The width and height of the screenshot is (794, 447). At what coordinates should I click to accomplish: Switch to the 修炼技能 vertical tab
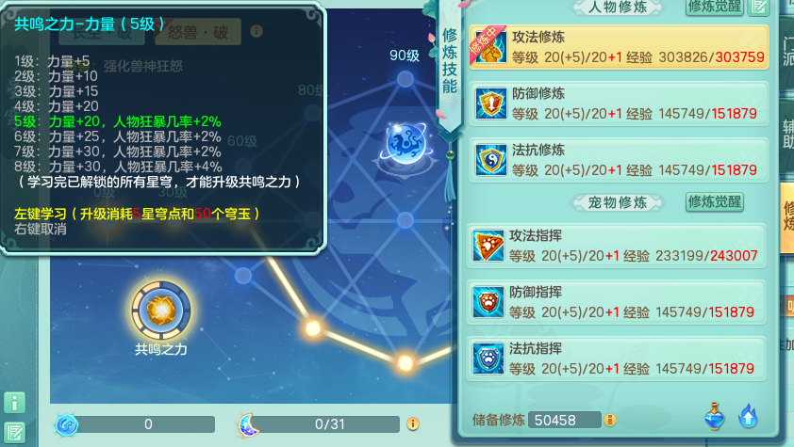(450, 60)
